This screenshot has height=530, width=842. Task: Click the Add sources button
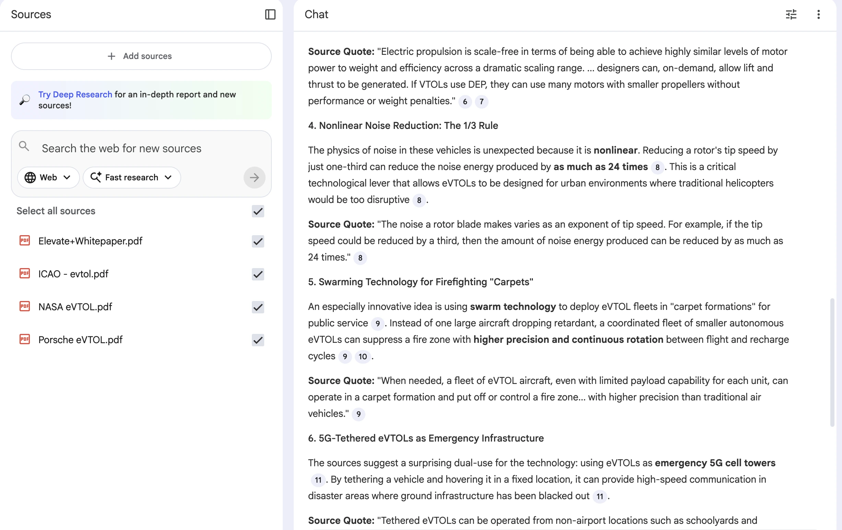141,56
